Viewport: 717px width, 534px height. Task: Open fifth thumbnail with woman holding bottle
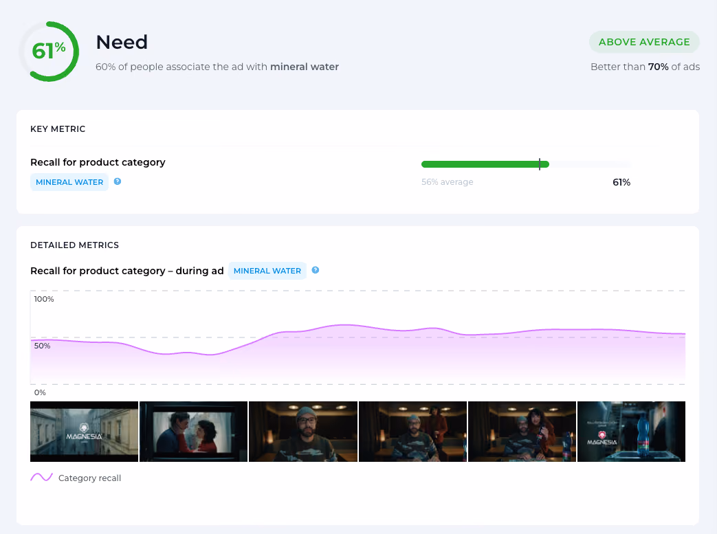coord(522,432)
